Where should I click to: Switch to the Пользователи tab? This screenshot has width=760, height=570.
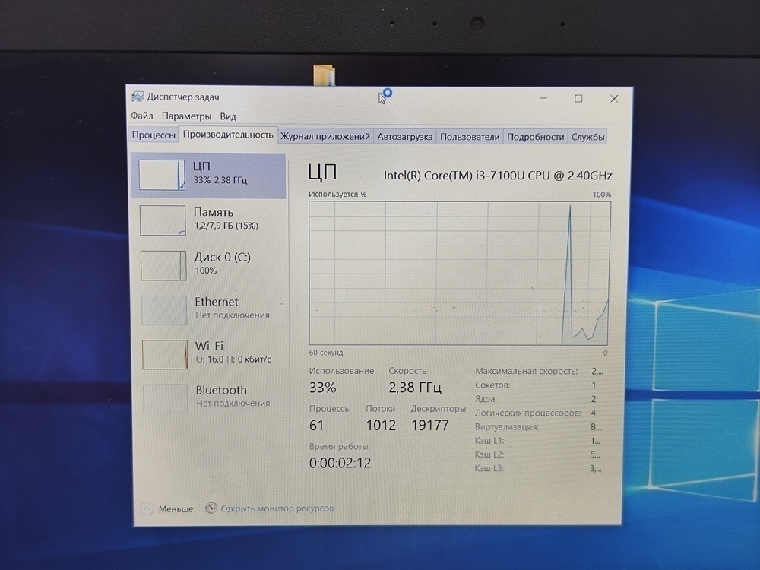470,137
